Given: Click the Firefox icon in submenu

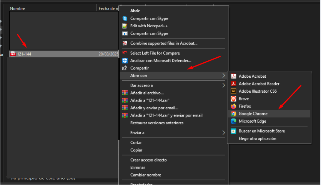Looking at the screenshot, I should pyautogui.click(x=233, y=106).
